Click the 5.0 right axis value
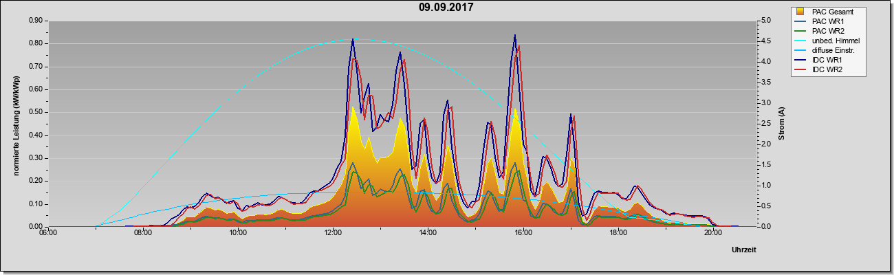The height and width of the screenshot is (275, 894). click(766, 21)
